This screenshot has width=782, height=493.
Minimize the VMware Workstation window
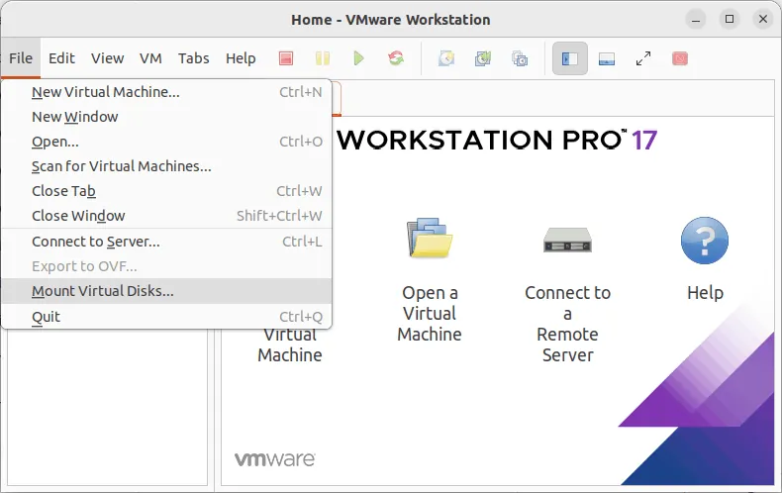click(696, 20)
